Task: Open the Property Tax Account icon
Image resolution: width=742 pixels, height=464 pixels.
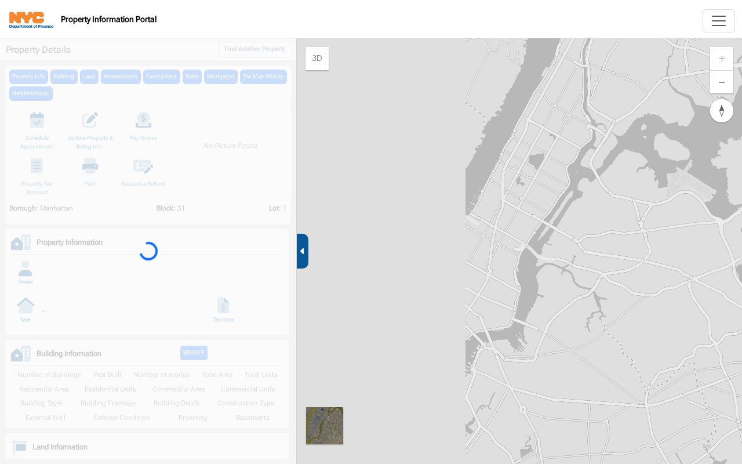Action: [37, 166]
